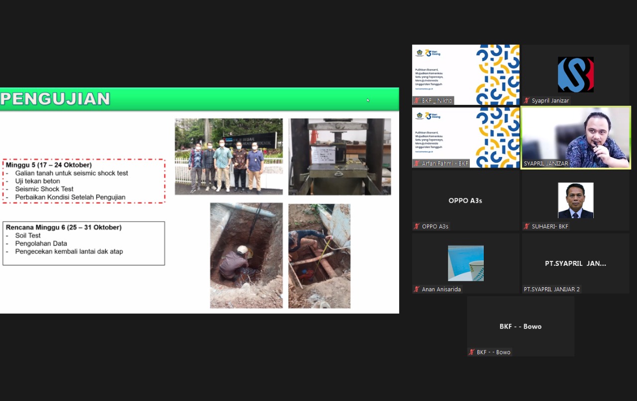Click the photo of helmeted worker in excavation pit

click(246, 255)
